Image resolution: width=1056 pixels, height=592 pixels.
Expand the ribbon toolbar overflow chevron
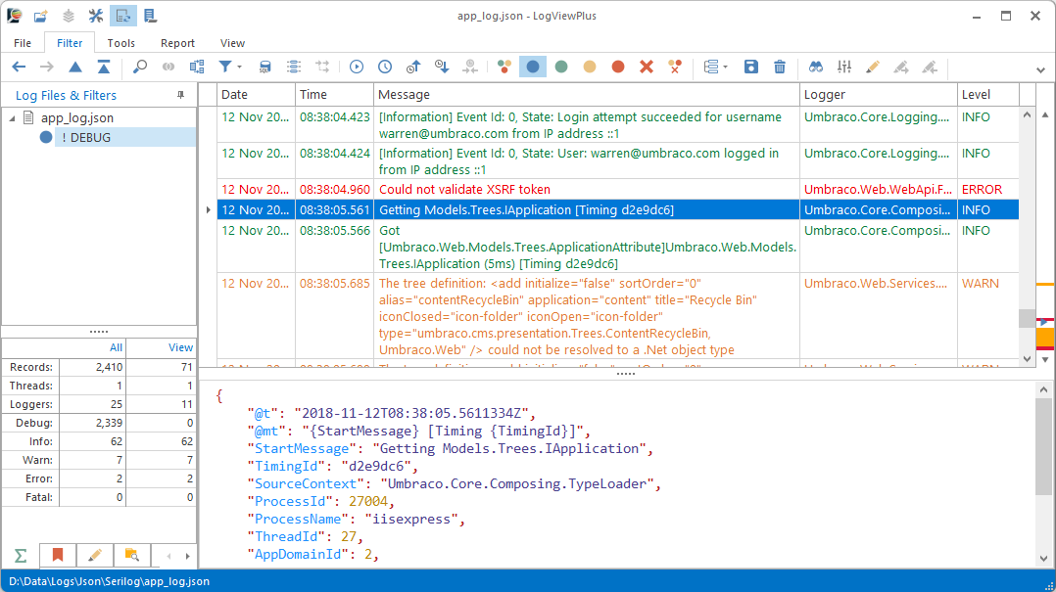pos(1040,70)
